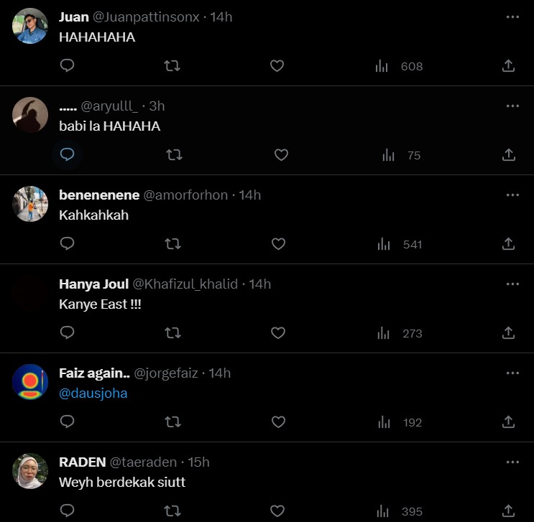The width and height of the screenshot is (534, 522).
Task: Open more options for Hanya Joul's tweet
Action: [512, 284]
